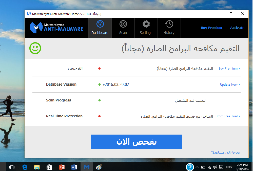Launch Word from the taskbar
The width and height of the screenshot is (253, 171).
coord(74,167)
